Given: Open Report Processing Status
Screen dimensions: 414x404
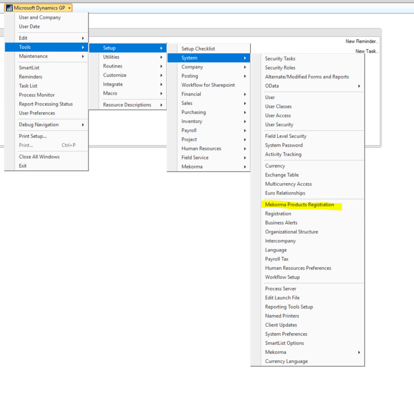Looking at the screenshot, I should coord(46,104).
